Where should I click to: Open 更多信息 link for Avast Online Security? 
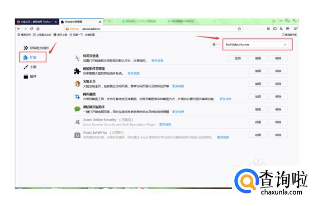(165, 124)
